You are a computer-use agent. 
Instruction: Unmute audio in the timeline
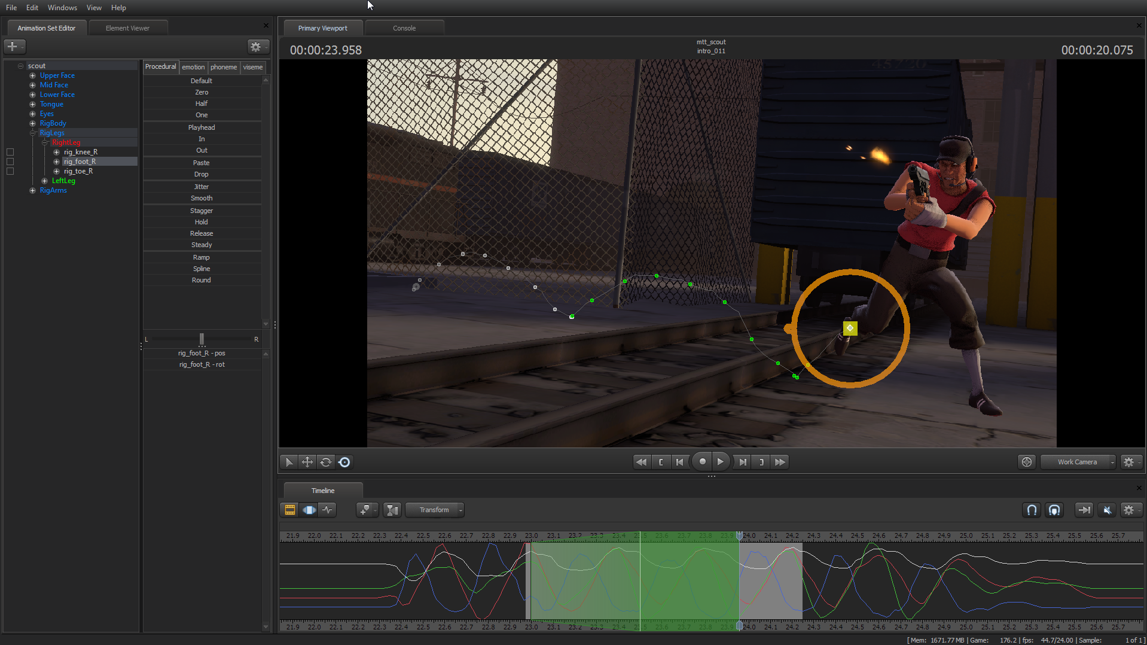coord(1107,510)
